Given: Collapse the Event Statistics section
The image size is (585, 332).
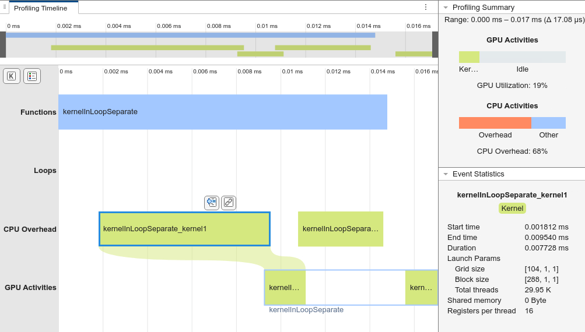Looking at the screenshot, I should pyautogui.click(x=446, y=174).
